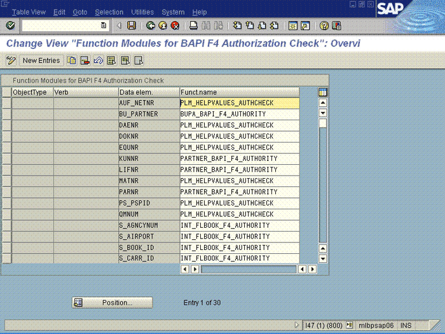The height and width of the screenshot is (334, 445).
Task: Click the ObjectType column header
Action: 32,92
